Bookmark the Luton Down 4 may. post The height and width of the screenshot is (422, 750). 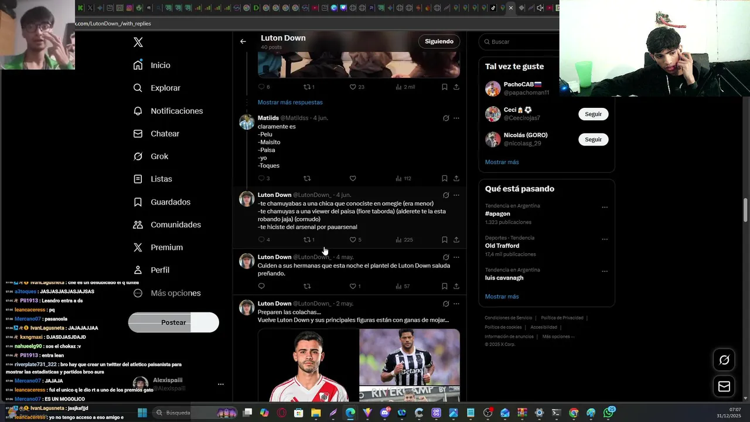(x=445, y=286)
